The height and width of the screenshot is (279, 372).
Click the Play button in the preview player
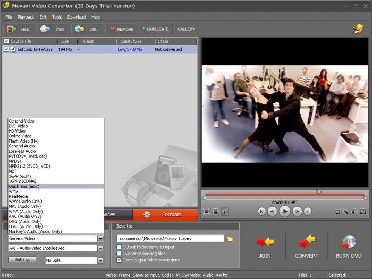[285, 211]
